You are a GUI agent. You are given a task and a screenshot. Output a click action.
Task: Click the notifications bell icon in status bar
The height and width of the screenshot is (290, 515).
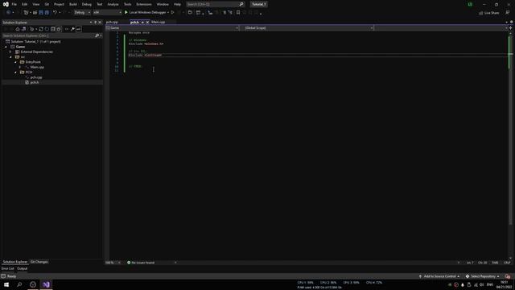click(508, 276)
